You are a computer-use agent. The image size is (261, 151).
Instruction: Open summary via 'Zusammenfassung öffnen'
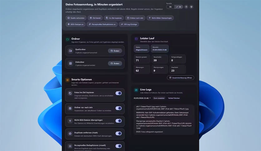pos(180,78)
